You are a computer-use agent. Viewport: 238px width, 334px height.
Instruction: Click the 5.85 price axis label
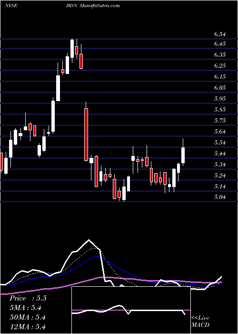[220, 110]
